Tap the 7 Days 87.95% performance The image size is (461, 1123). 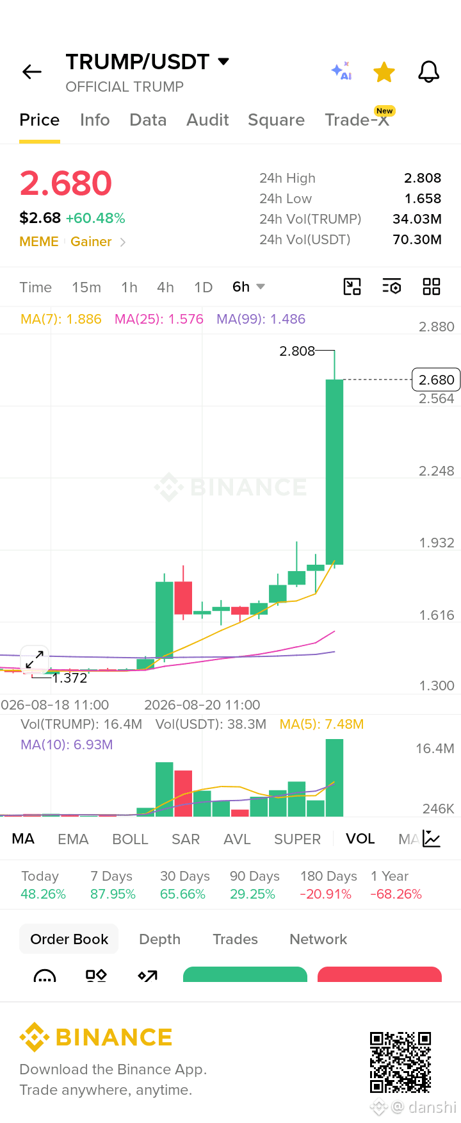[x=113, y=885]
